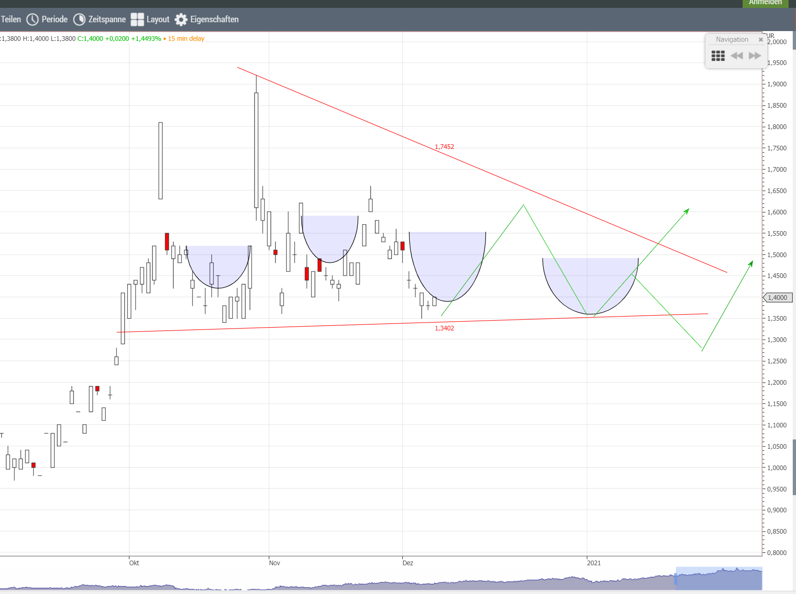Image resolution: width=796 pixels, height=594 pixels.
Task: Select the Zeitspanne half-filled clock icon
Action: [80, 19]
